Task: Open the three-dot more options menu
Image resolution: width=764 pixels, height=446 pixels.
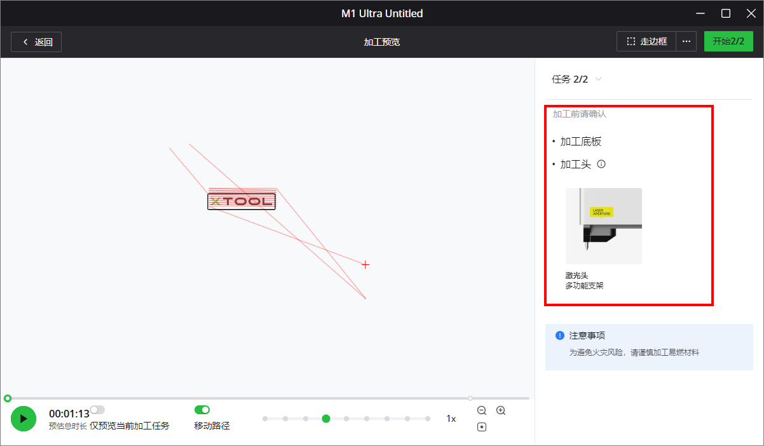Action: tap(686, 42)
